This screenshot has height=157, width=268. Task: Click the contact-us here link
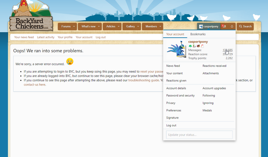34,84
